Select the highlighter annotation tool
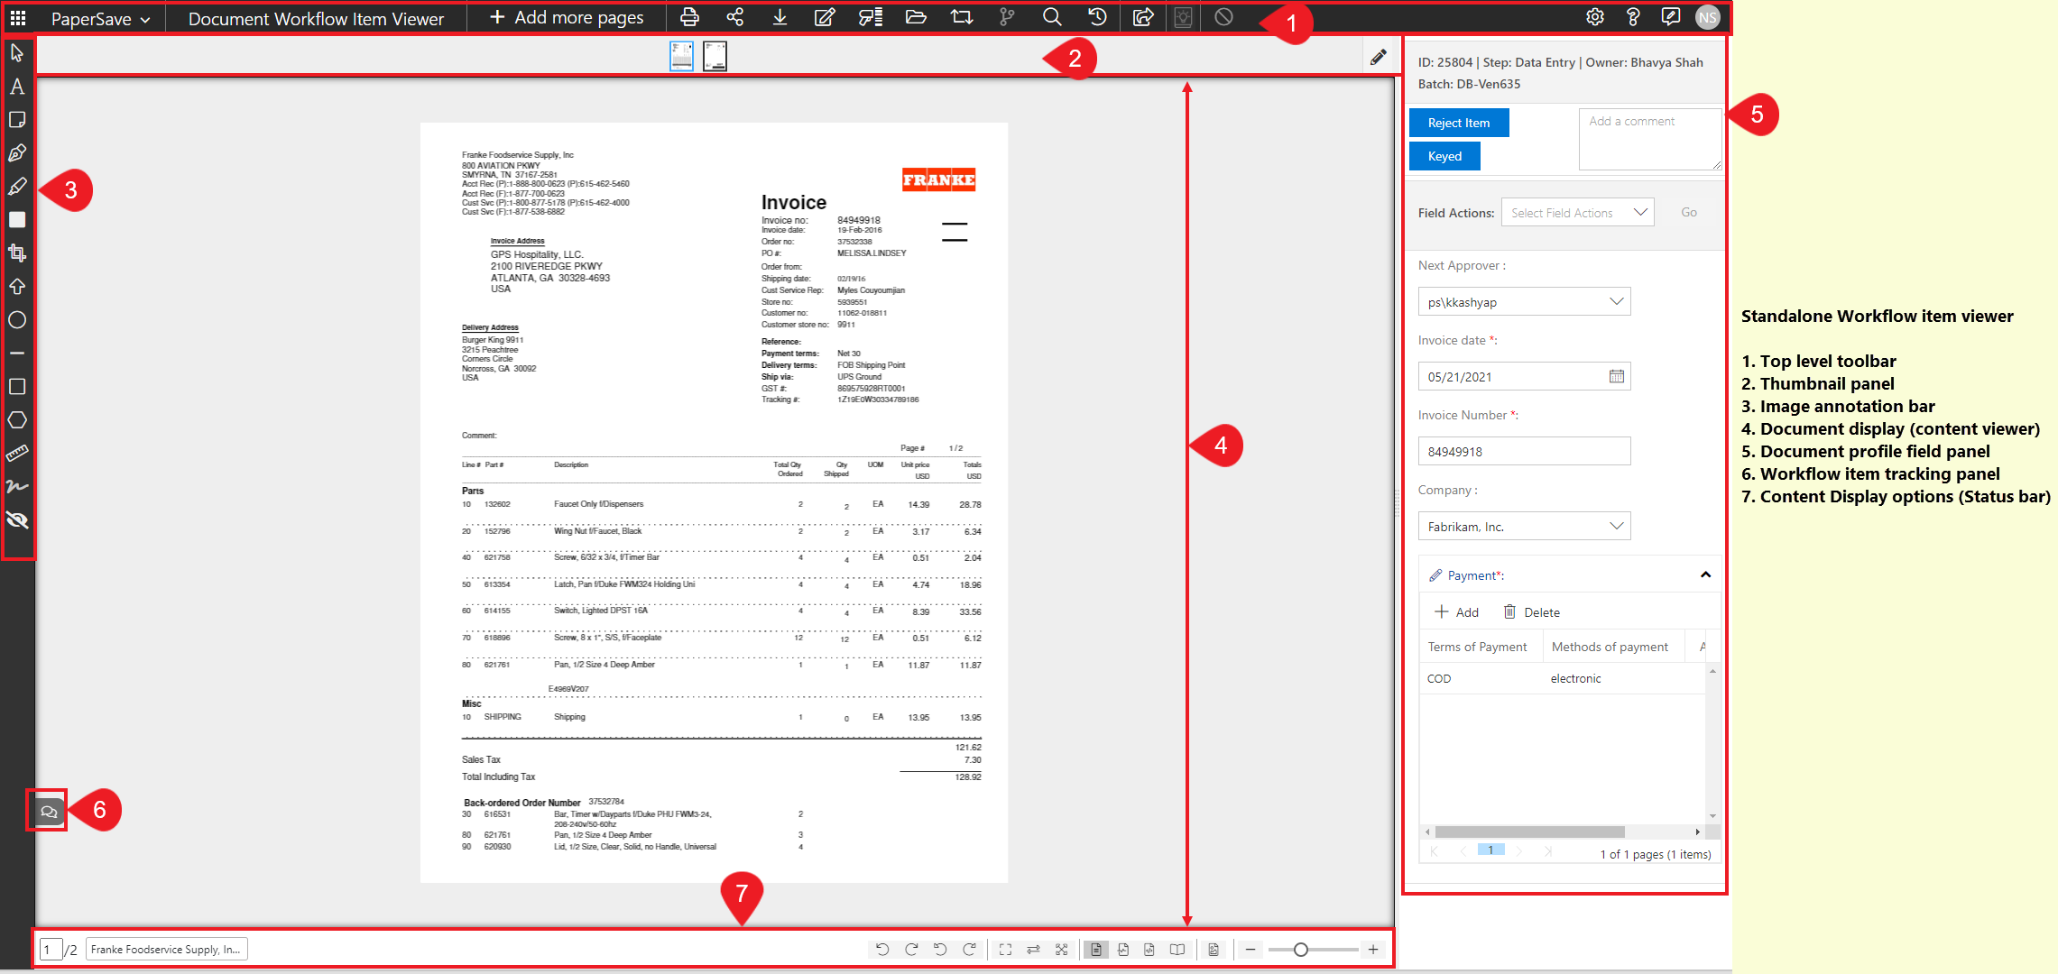Image resolution: width=2058 pixels, height=974 pixels. (x=17, y=187)
